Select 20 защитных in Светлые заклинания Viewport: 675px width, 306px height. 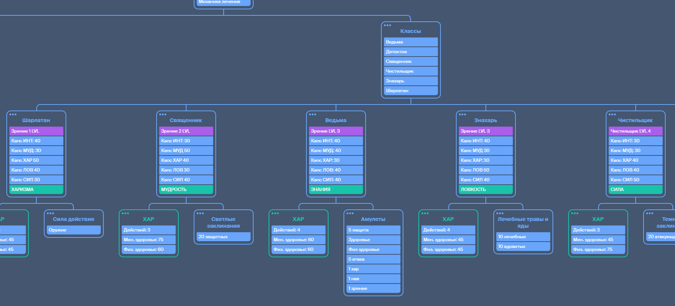point(223,237)
